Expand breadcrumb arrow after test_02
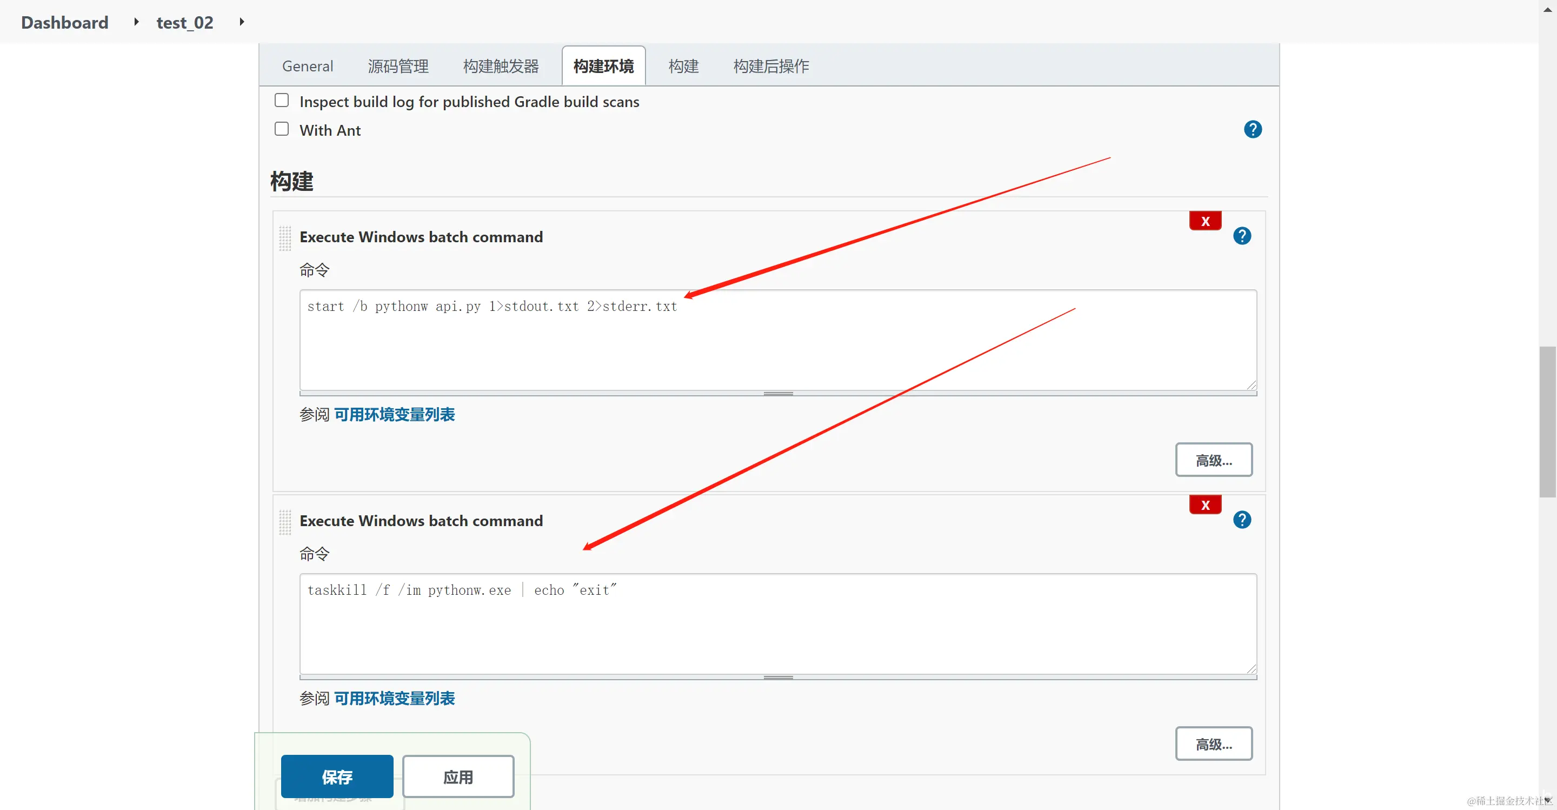The height and width of the screenshot is (810, 1557). pyautogui.click(x=241, y=22)
